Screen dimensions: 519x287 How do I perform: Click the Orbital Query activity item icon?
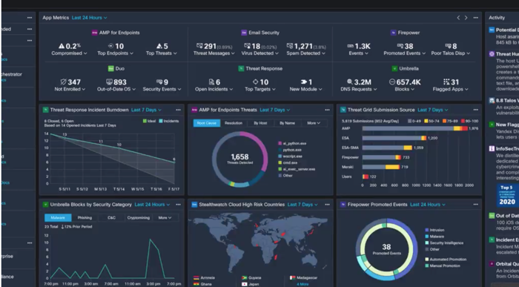point(492,264)
